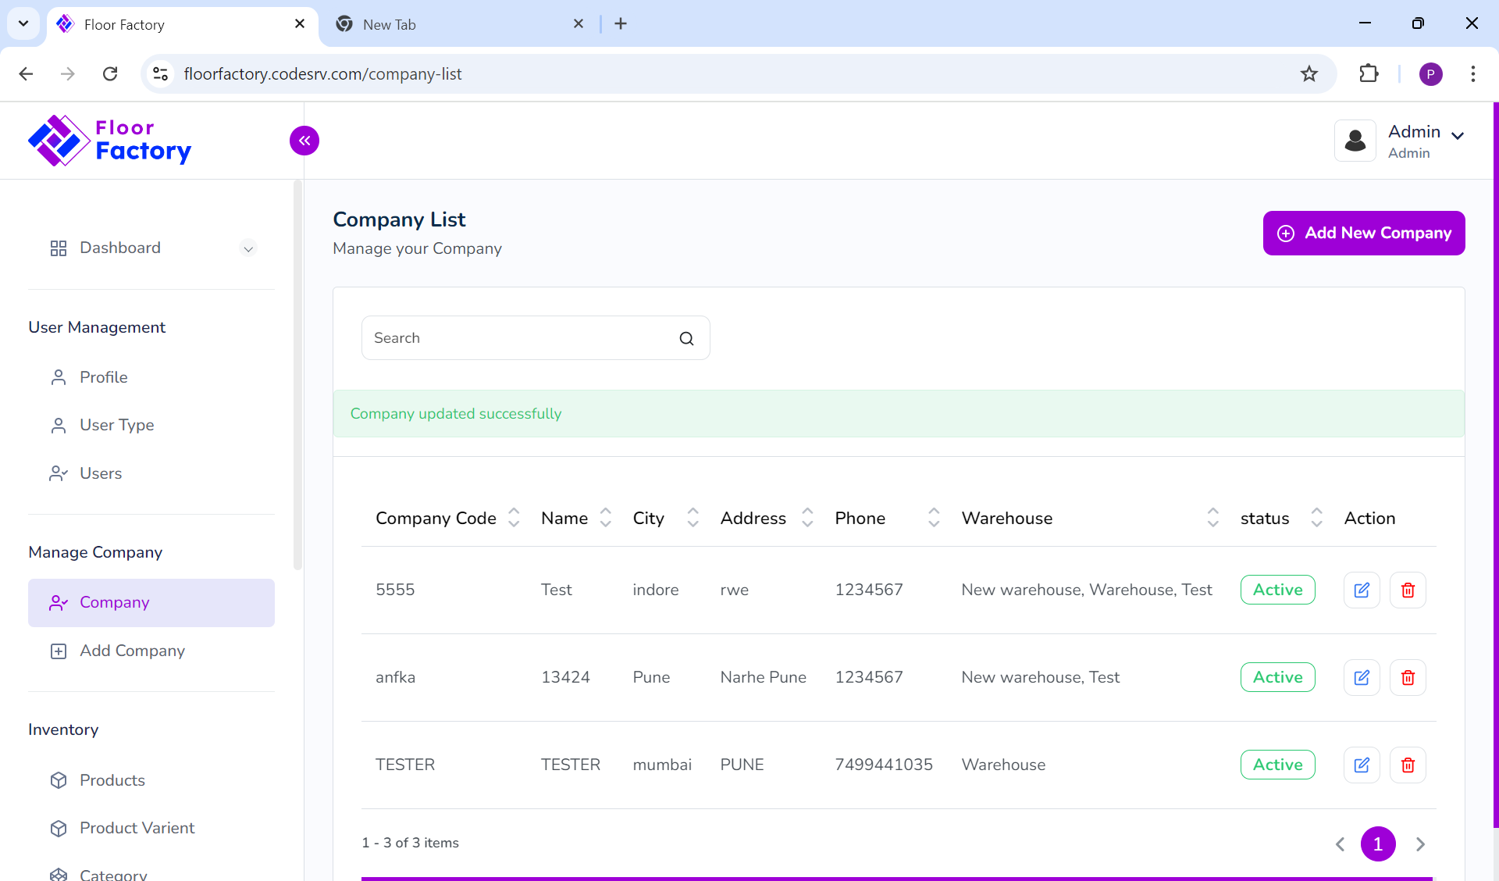The width and height of the screenshot is (1499, 881).
Task: Open Add Company in sidebar
Action: [x=132, y=651]
